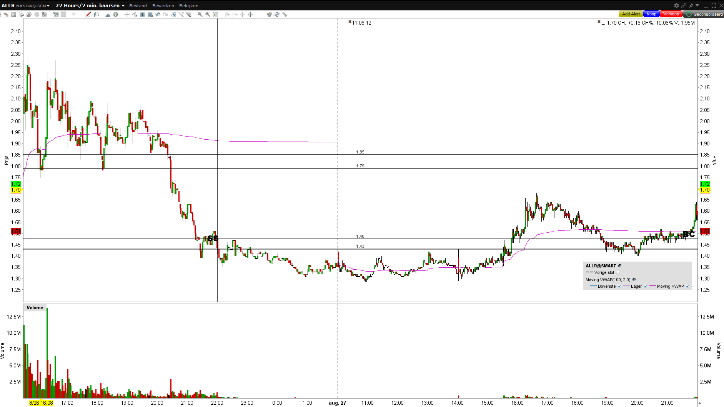Pin the chart window

coord(691,5)
